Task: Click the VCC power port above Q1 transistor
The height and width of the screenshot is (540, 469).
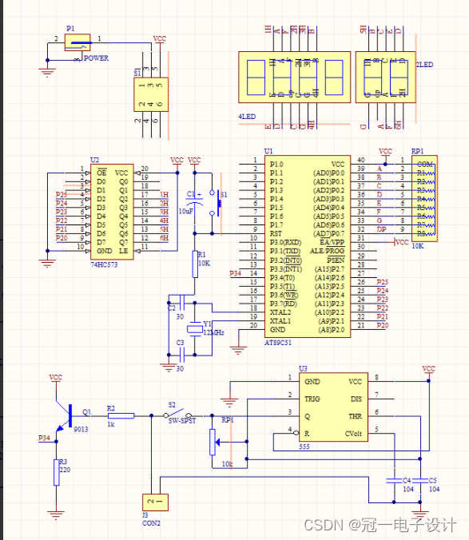Action: pos(56,379)
